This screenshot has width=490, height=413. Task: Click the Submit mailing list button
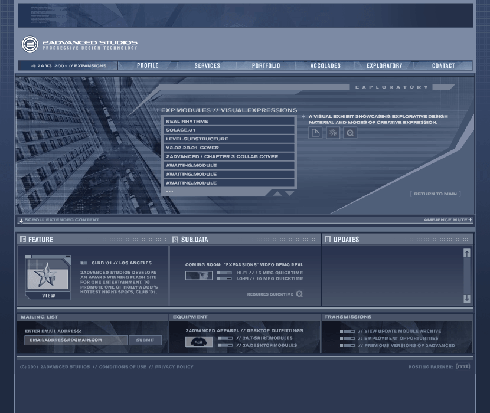coord(145,340)
